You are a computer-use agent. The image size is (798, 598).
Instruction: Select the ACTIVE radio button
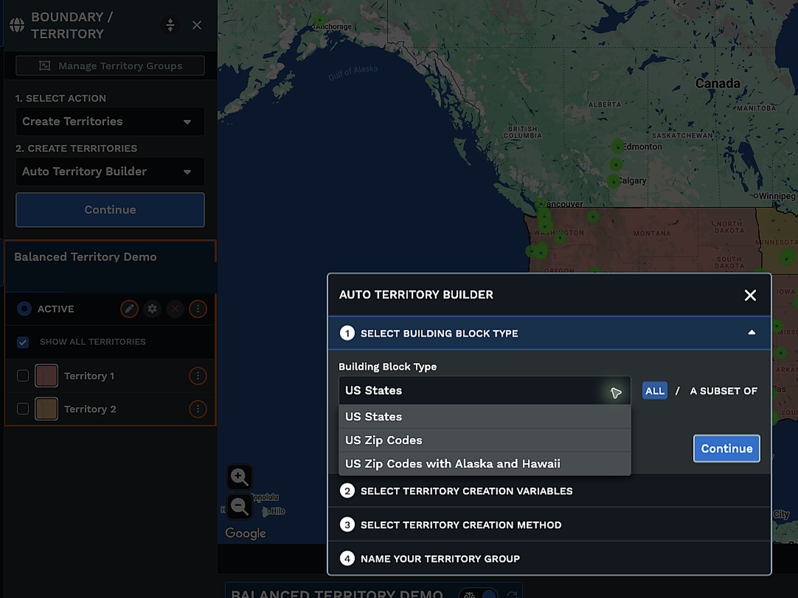pos(24,309)
